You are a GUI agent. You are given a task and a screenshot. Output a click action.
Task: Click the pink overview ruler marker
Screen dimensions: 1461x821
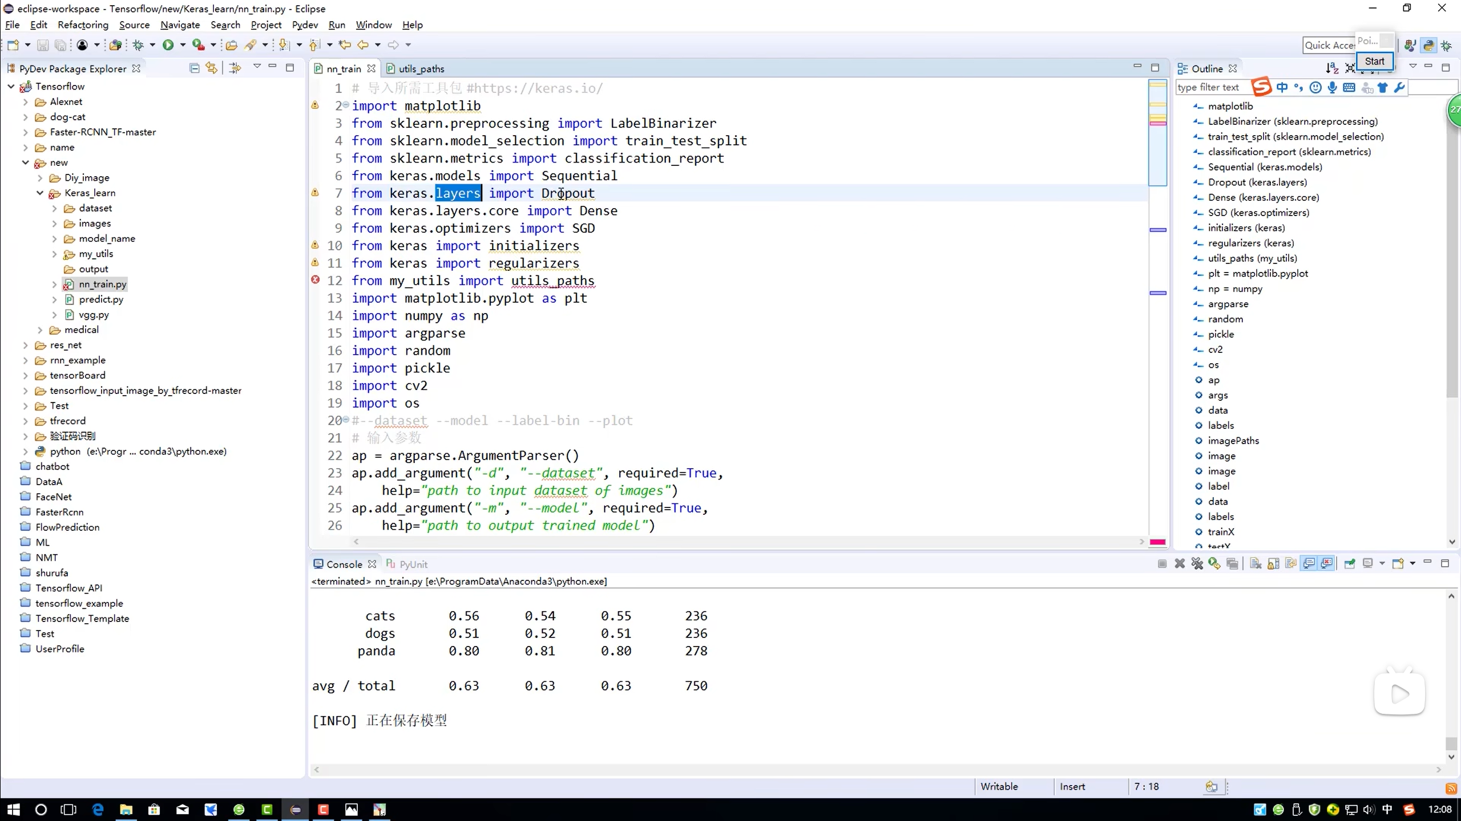coord(1157,123)
